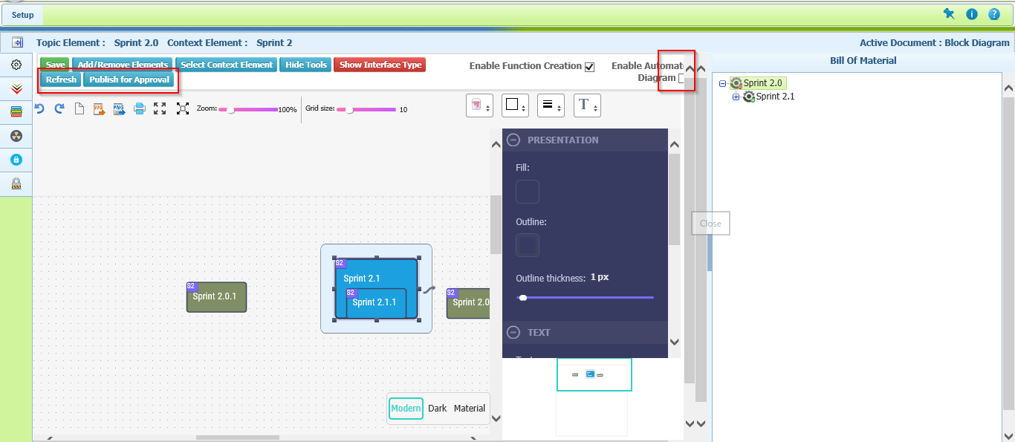The image size is (1015, 442).
Task: Open the Outline color swatch
Action: (x=528, y=245)
